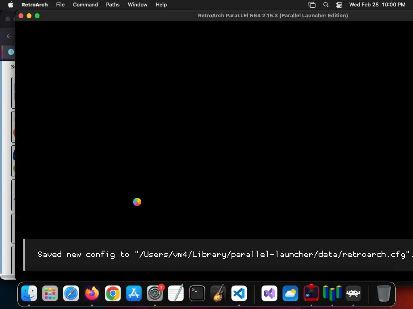Screen dimensions: 413x309
Task: Open the RetroArch application menu
Action: click(35, 4)
